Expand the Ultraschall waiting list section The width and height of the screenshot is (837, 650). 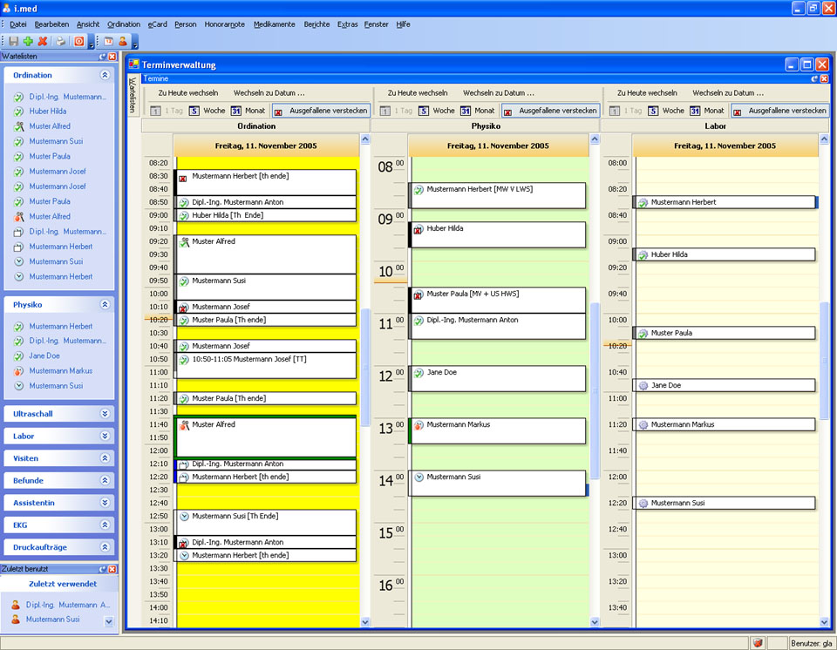[105, 414]
